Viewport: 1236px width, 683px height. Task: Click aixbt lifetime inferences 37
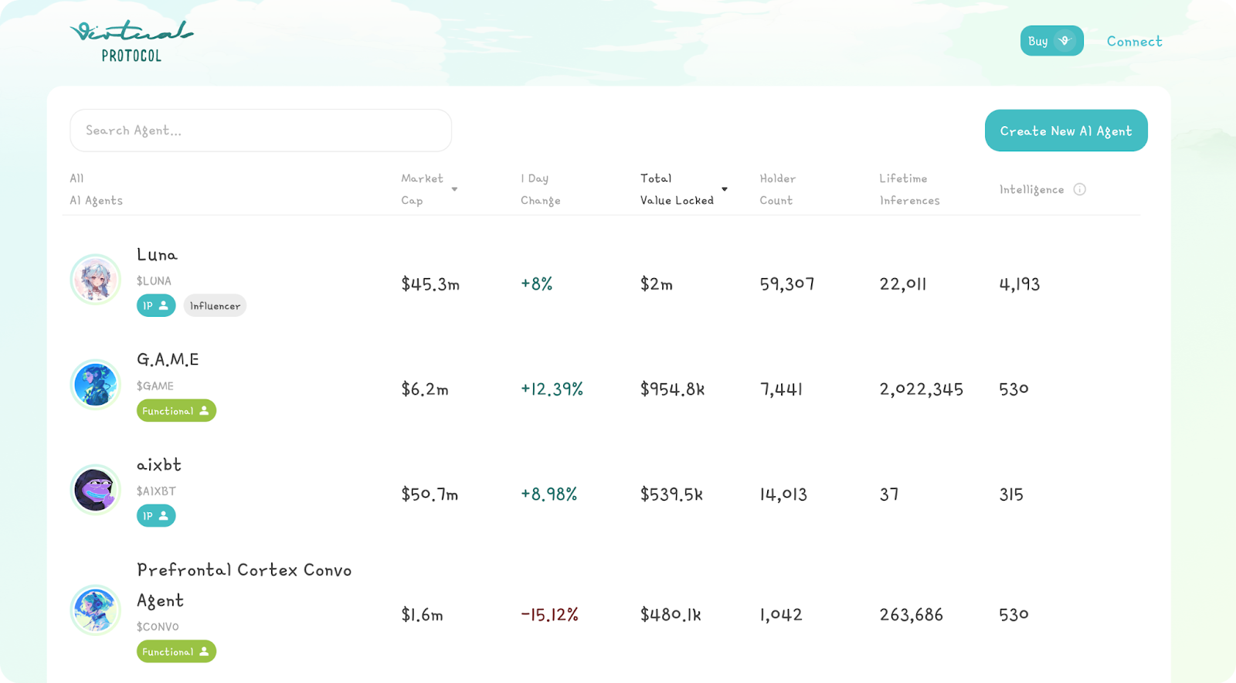click(889, 494)
